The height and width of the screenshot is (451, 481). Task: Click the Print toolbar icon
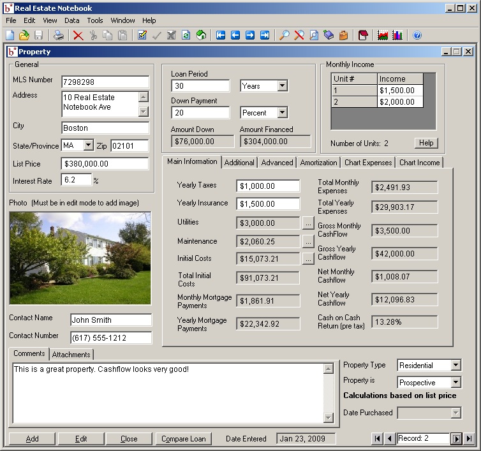pos(59,36)
